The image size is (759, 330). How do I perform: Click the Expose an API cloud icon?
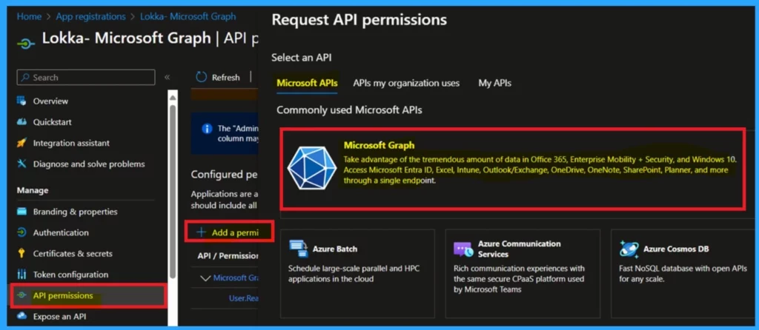[21, 317]
